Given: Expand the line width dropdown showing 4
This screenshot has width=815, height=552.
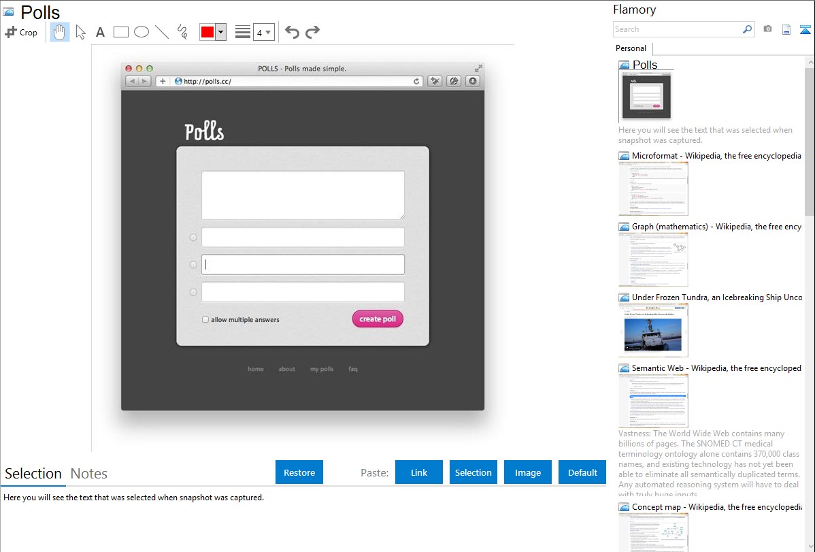Looking at the screenshot, I should pos(264,32).
